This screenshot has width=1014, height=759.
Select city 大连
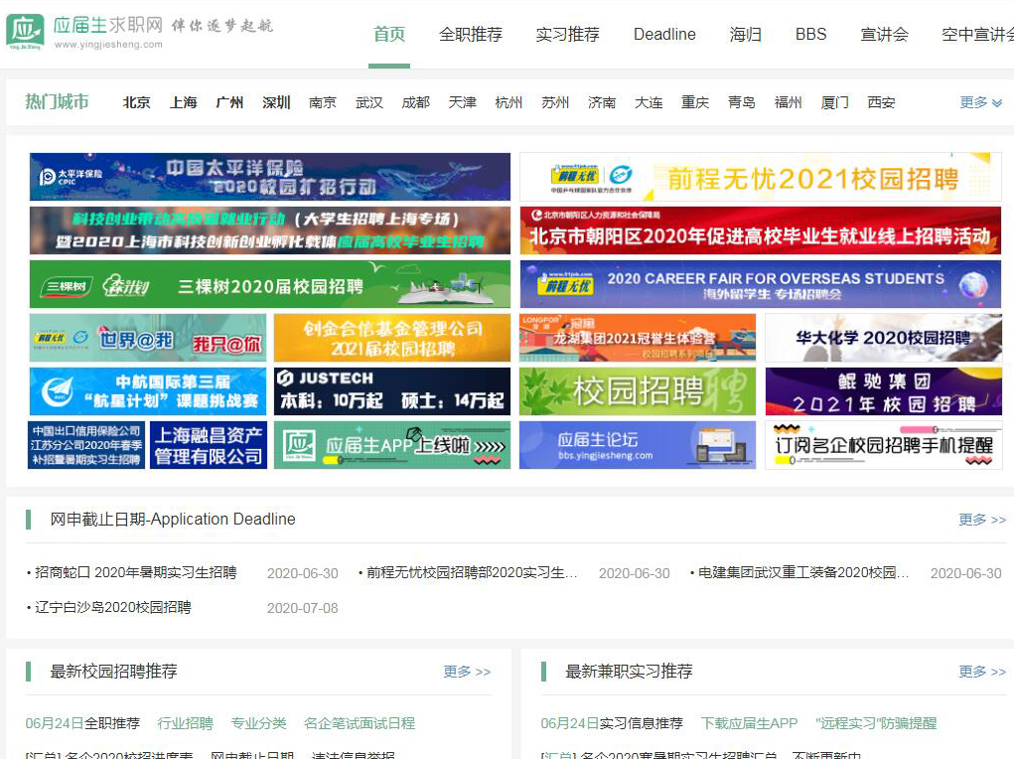coord(649,102)
